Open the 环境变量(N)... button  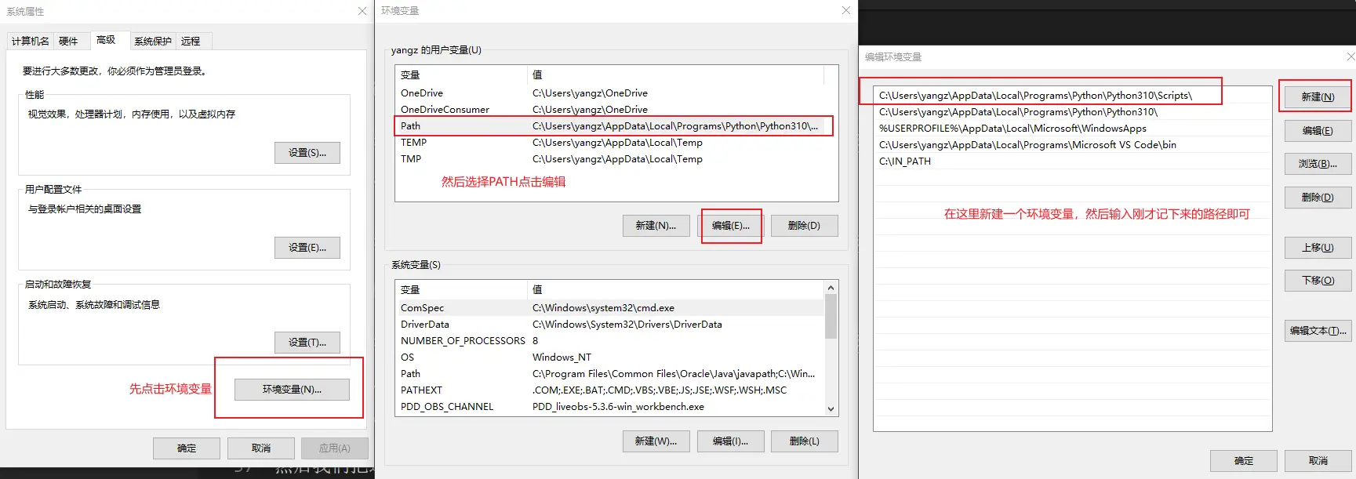pos(292,390)
